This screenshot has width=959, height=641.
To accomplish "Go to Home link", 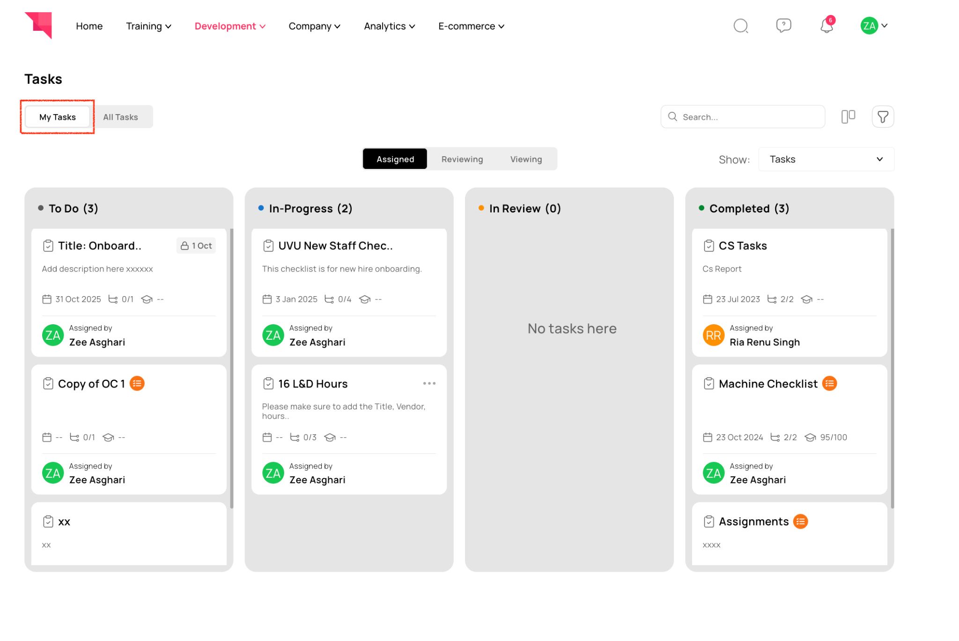I will click(89, 26).
